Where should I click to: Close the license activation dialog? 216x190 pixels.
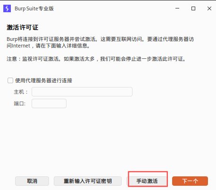tap(209, 8)
